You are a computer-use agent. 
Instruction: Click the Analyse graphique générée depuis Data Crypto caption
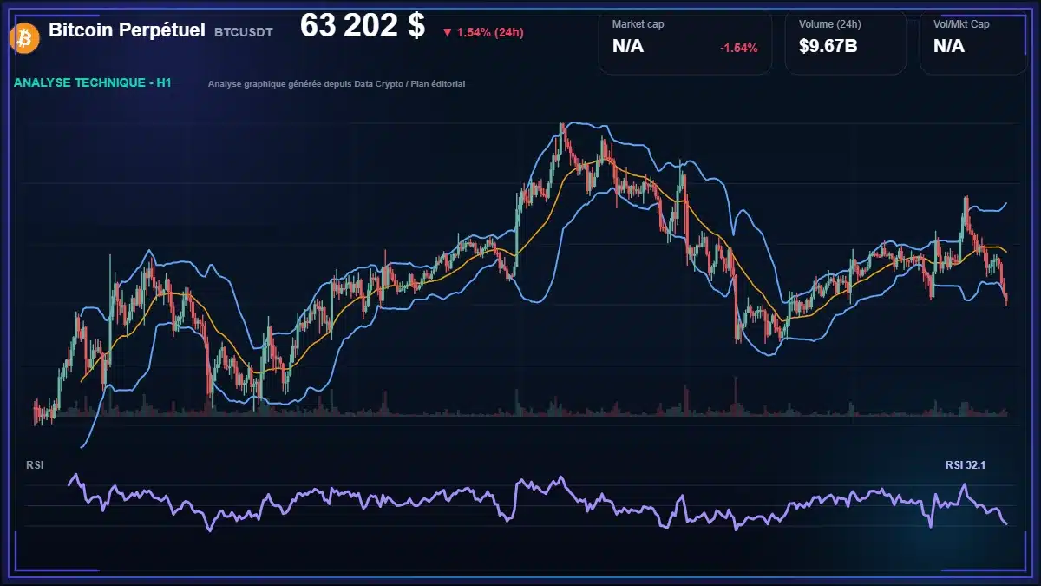pyautogui.click(x=337, y=84)
